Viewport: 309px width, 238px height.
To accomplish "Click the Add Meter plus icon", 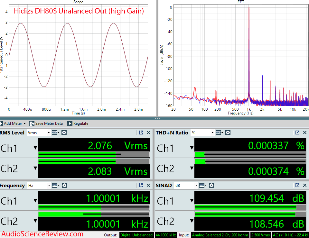I will [x=1, y=124].
